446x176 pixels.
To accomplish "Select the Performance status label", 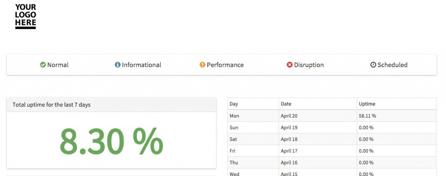I will (225, 65).
